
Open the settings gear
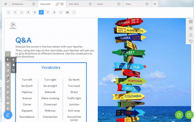point(191,28)
